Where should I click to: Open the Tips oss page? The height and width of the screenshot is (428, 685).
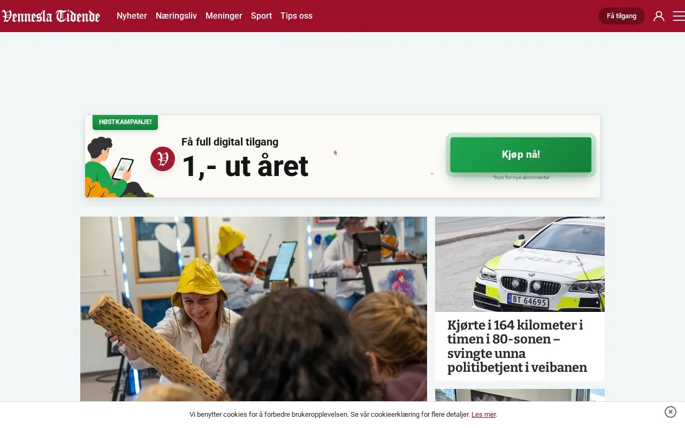296,16
